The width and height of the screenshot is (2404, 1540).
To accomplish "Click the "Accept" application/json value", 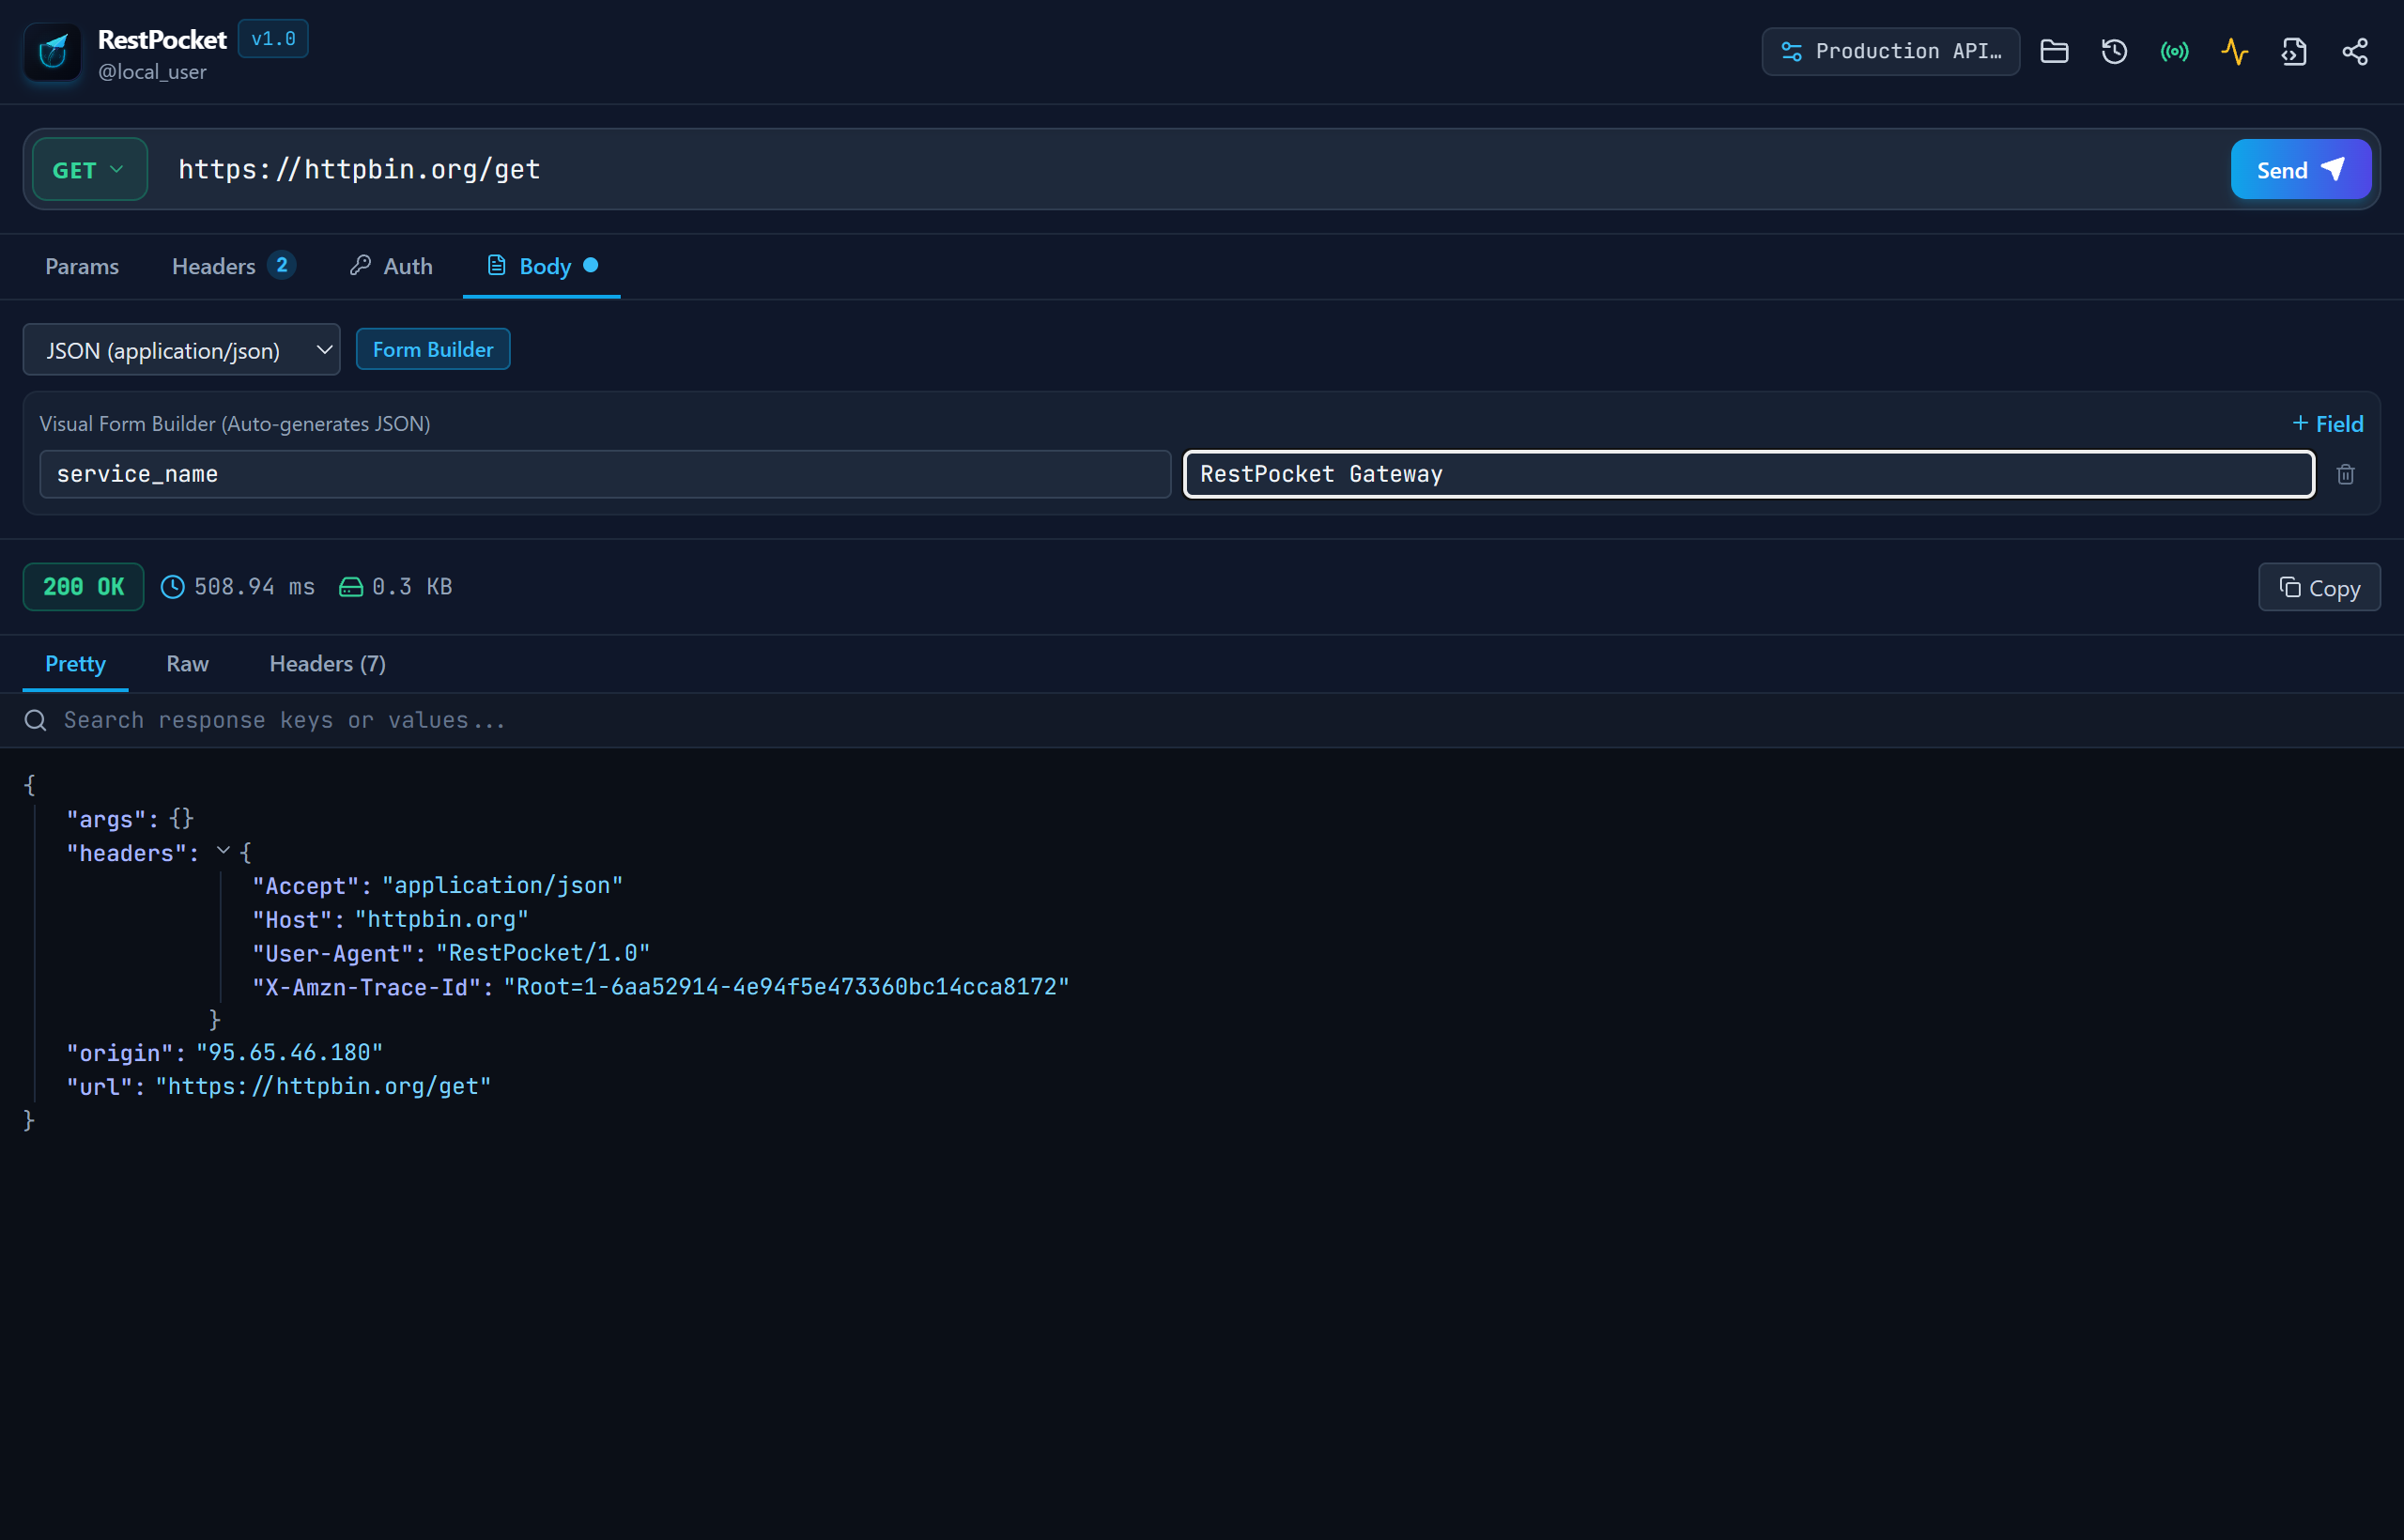I will (x=502, y=885).
